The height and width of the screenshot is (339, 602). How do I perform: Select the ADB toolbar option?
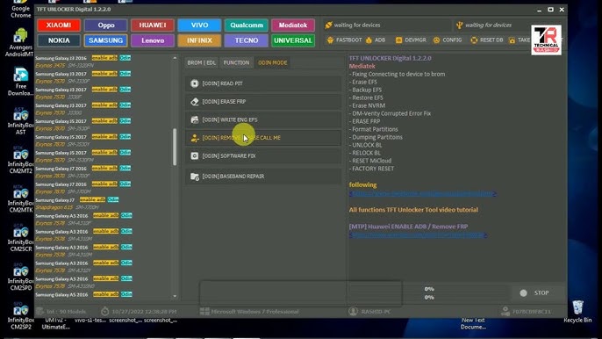point(376,40)
